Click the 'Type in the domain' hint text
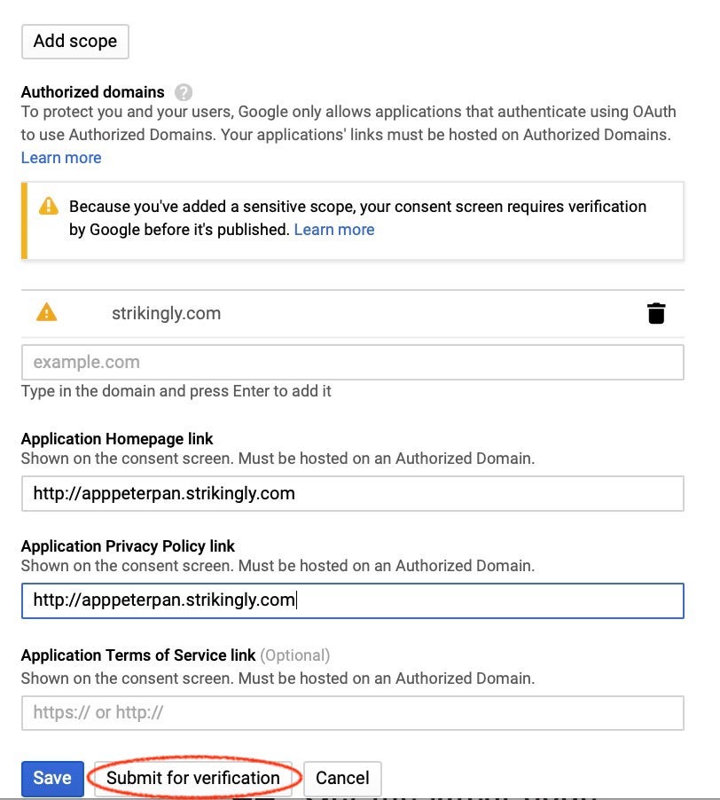 click(x=176, y=391)
